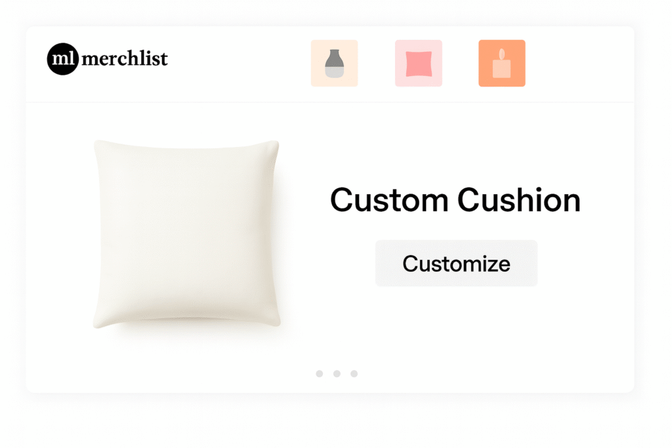Click the letters ml inside the logo

(x=63, y=59)
